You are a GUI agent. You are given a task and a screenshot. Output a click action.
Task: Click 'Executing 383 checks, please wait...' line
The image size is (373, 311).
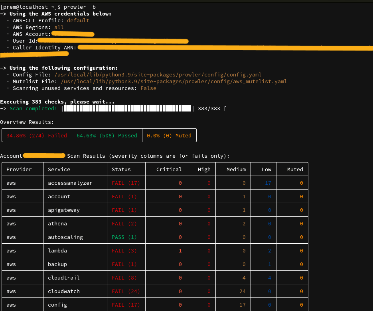57,102
